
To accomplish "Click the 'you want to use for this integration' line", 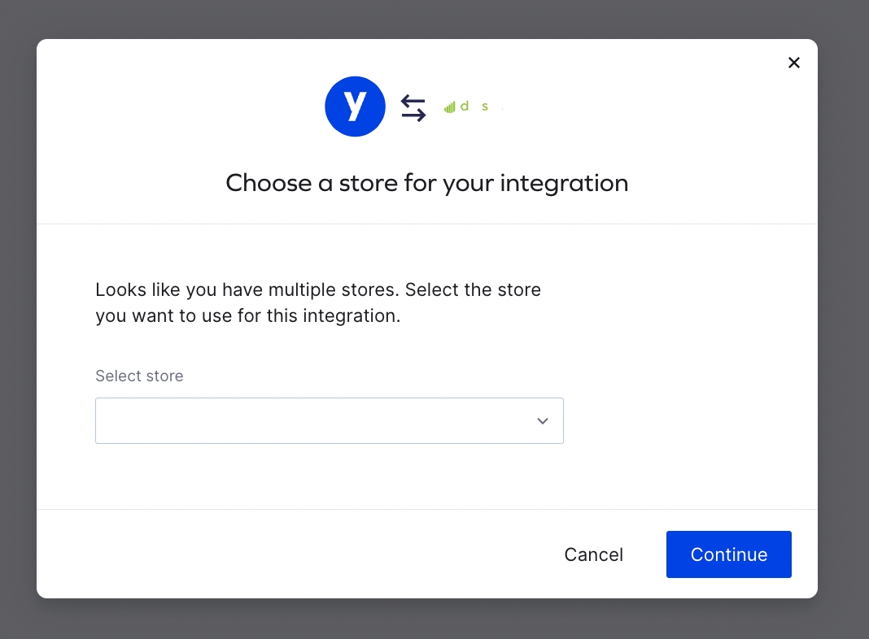I will (x=247, y=316).
